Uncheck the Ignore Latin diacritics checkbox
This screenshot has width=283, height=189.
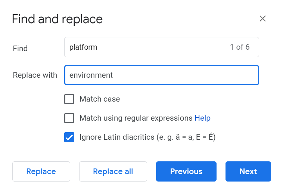69,137
